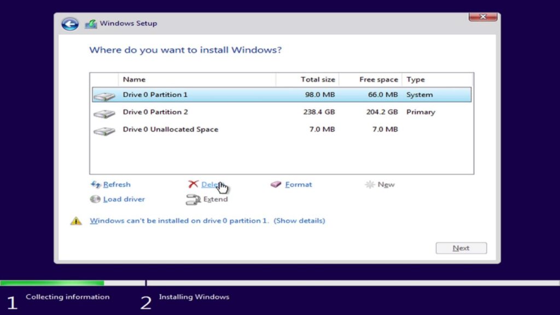560x315 pixels.
Task: Select Drive 0 Partition 1 row
Action: (x=282, y=95)
